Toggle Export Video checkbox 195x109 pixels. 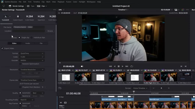pyautogui.click(x=2, y=48)
